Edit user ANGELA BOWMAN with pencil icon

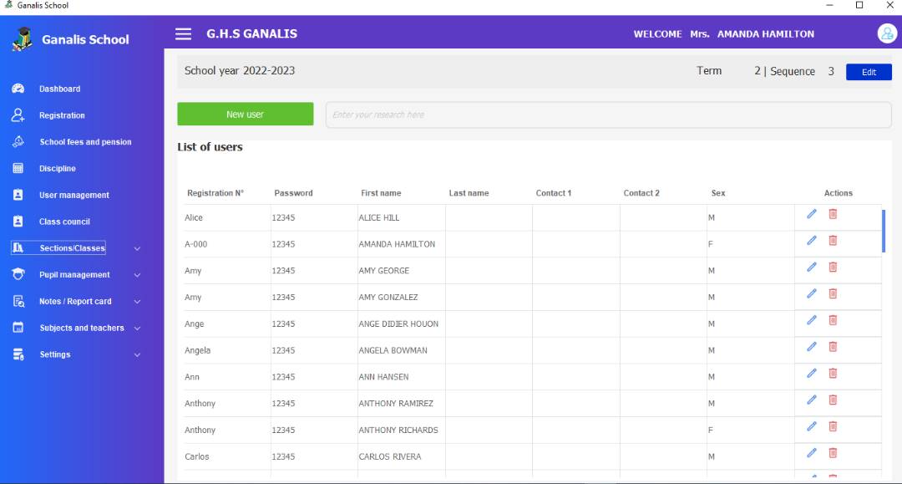812,346
